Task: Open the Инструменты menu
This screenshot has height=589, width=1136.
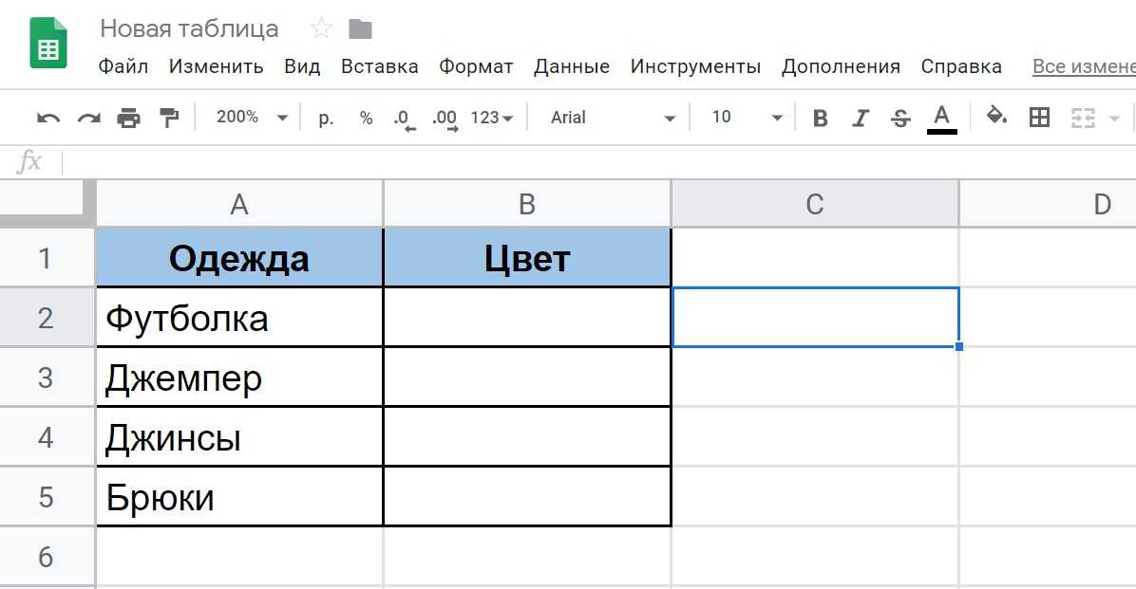Action: 695,66
